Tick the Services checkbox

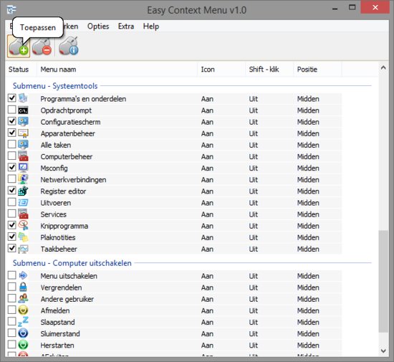click(x=11, y=214)
